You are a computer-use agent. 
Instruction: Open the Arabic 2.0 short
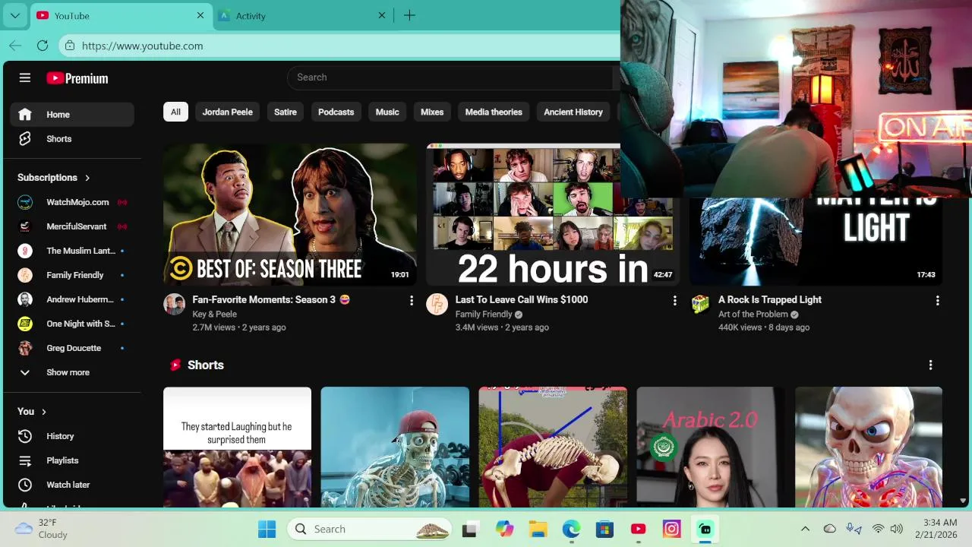click(711, 447)
